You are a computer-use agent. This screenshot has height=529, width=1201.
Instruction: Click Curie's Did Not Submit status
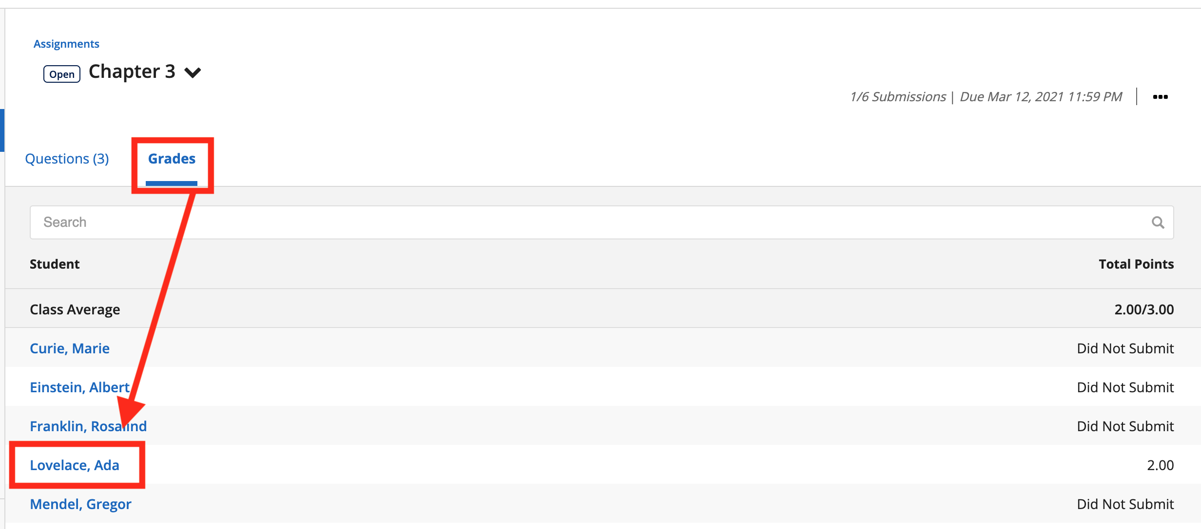1125,348
